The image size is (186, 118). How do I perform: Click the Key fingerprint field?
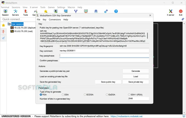point(104,46)
